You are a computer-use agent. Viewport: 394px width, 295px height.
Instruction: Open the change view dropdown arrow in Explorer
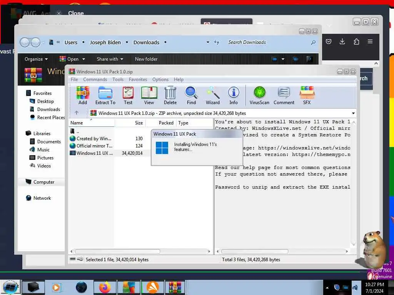click(283, 59)
